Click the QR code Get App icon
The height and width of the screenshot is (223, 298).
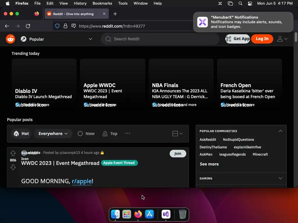tap(228, 39)
